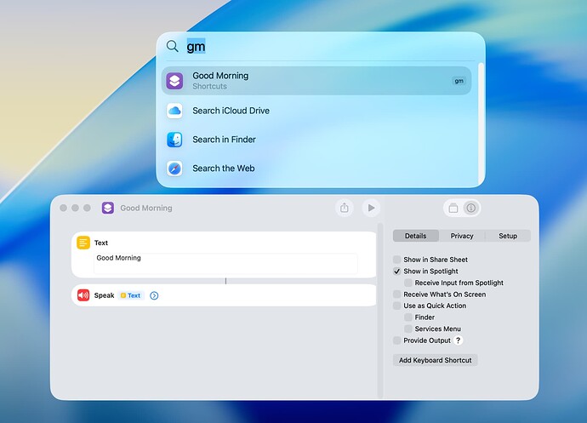Open the Good Morning shortcut result
The height and width of the screenshot is (423, 587).
click(x=316, y=81)
